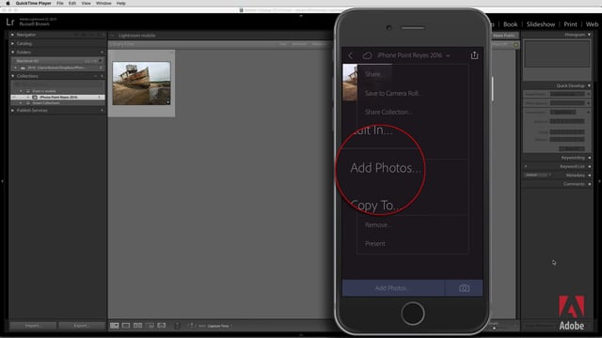
Task: Expand the Navigator panel
Action: click(12, 35)
